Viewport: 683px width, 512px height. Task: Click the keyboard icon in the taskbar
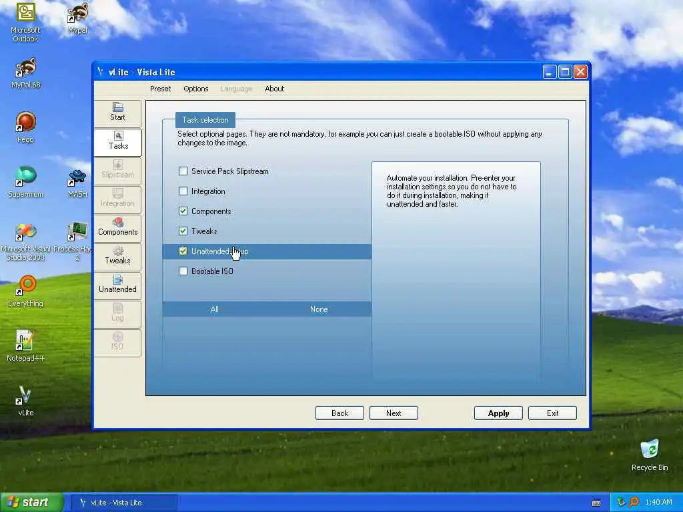pos(596,503)
